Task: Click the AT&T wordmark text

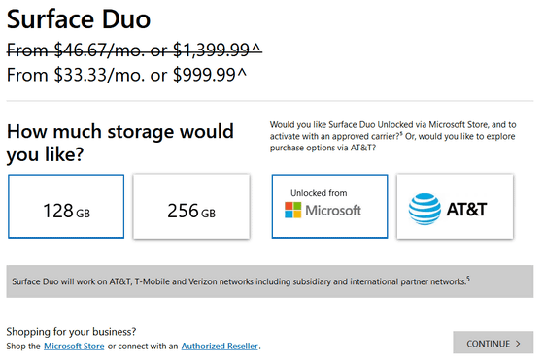Action: pyautogui.click(x=466, y=209)
